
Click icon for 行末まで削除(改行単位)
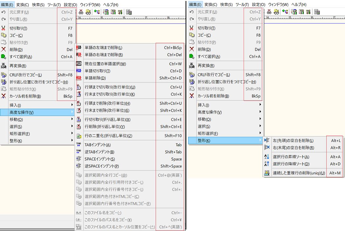pos(79,110)
